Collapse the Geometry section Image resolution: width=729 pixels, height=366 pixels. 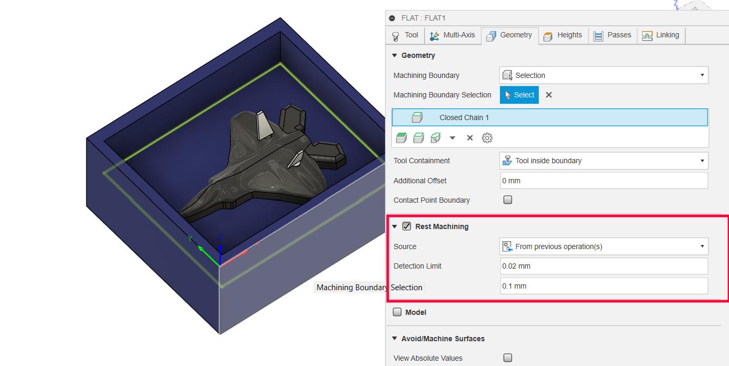(x=395, y=55)
